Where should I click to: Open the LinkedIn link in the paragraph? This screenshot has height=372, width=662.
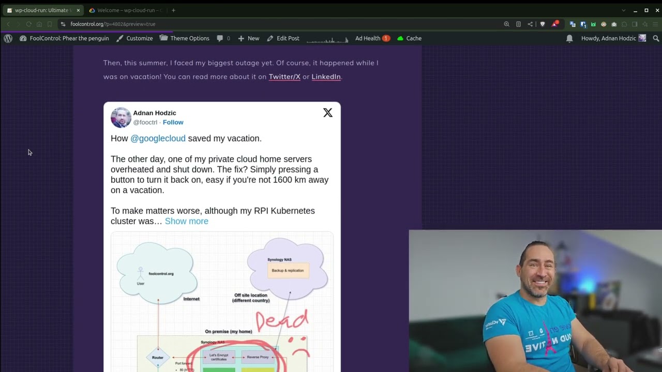326,76
